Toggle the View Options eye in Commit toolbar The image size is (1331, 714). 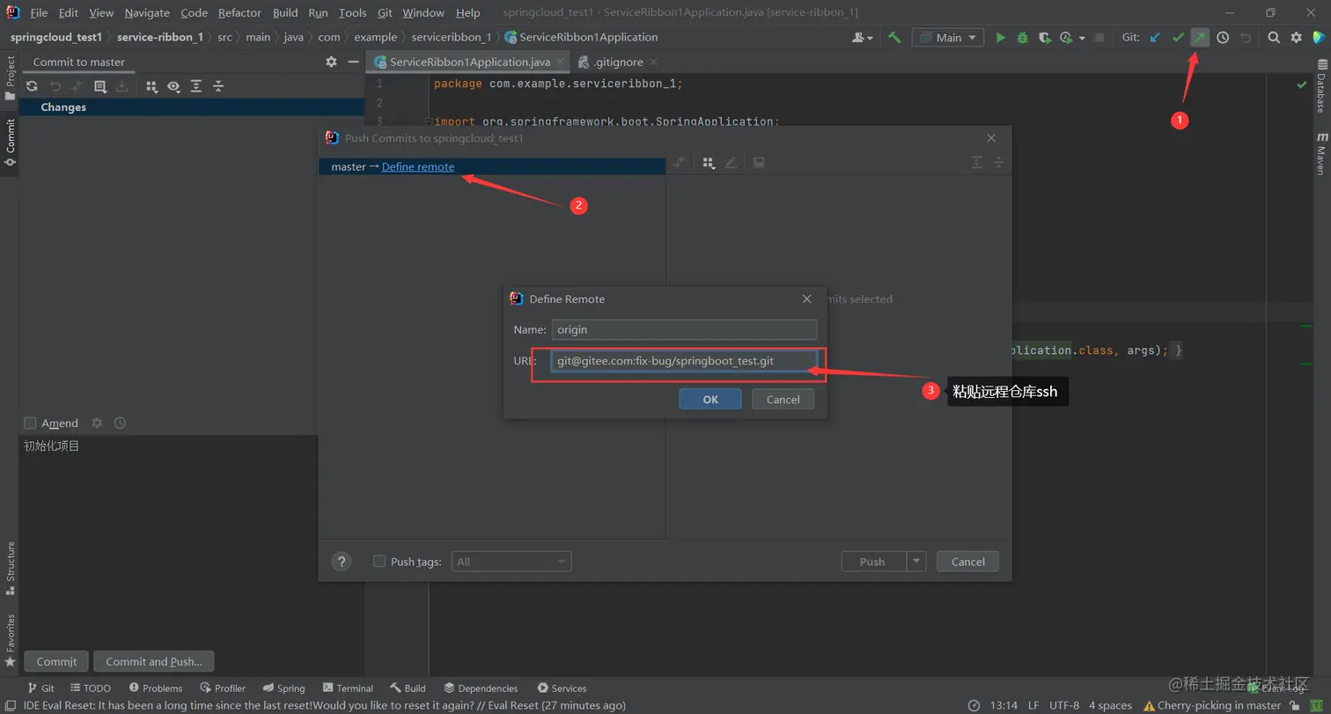click(x=173, y=86)
